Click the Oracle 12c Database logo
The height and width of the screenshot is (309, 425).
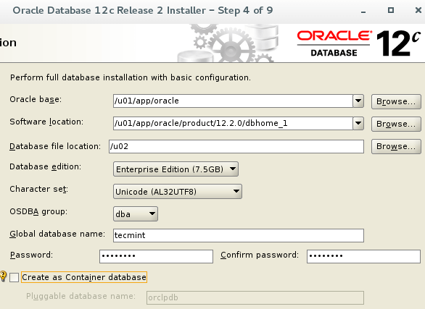click(359, 43)
